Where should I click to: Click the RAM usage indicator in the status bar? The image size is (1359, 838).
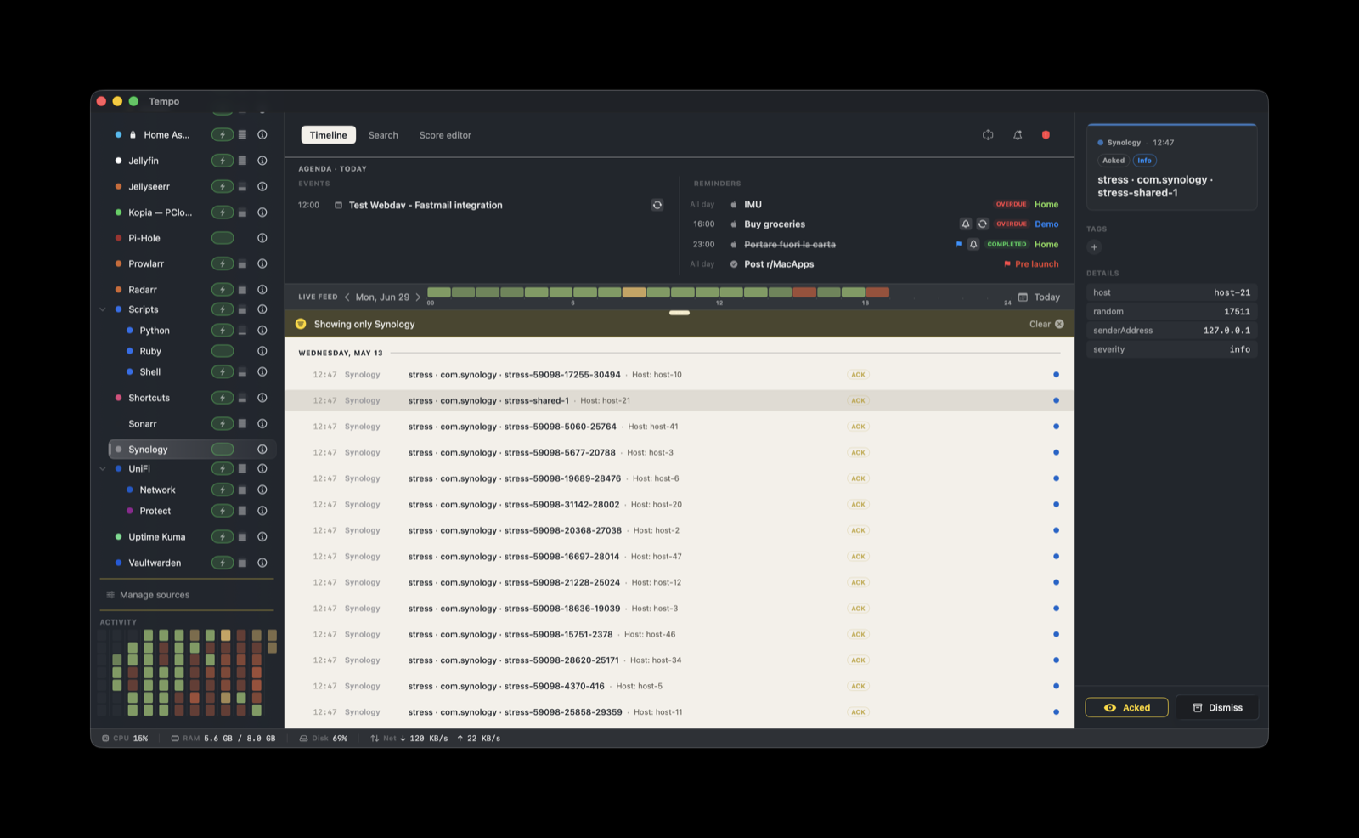click(x=223, y=739)
